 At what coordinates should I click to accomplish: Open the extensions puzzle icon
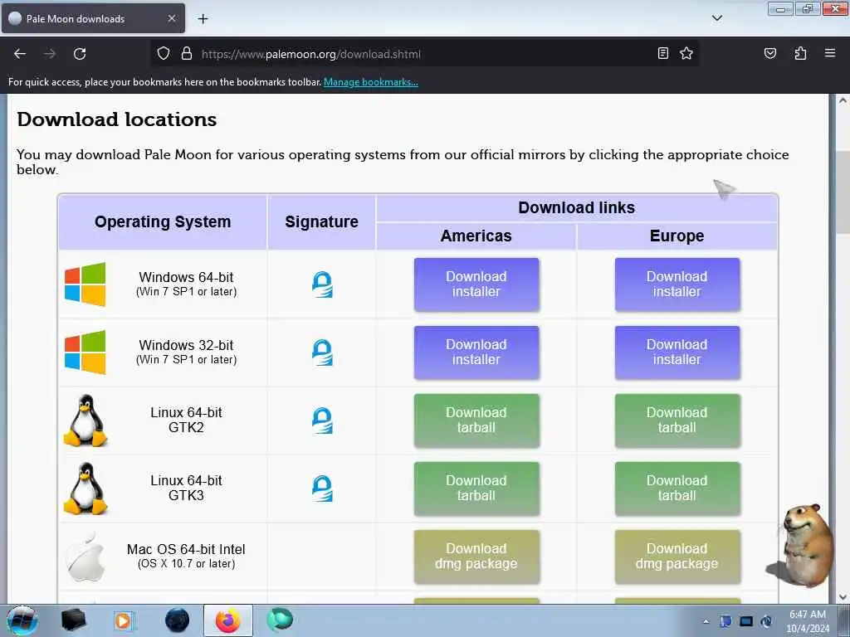[800, 53]
